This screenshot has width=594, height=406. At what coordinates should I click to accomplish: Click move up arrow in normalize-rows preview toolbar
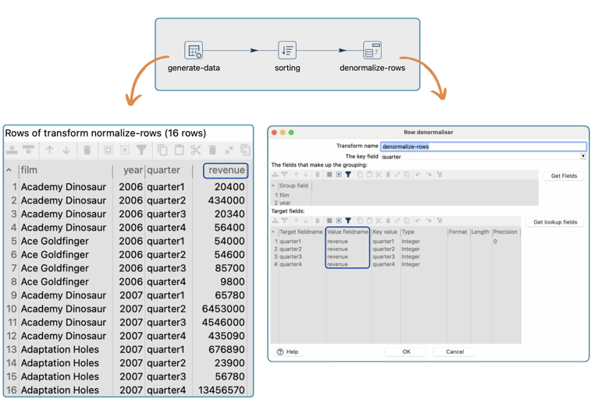(x=50, y=150)
